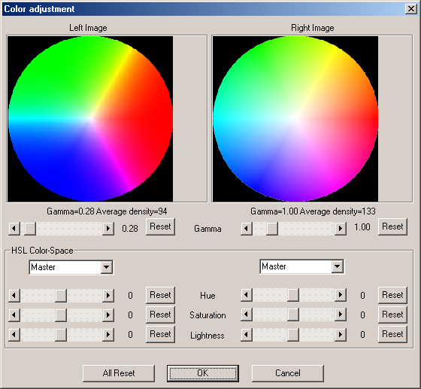Click left image Hue decrease arrow

point(14,296)
